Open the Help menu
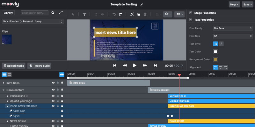The height and width of the screenshot is (127, 255). click(234, 4)
